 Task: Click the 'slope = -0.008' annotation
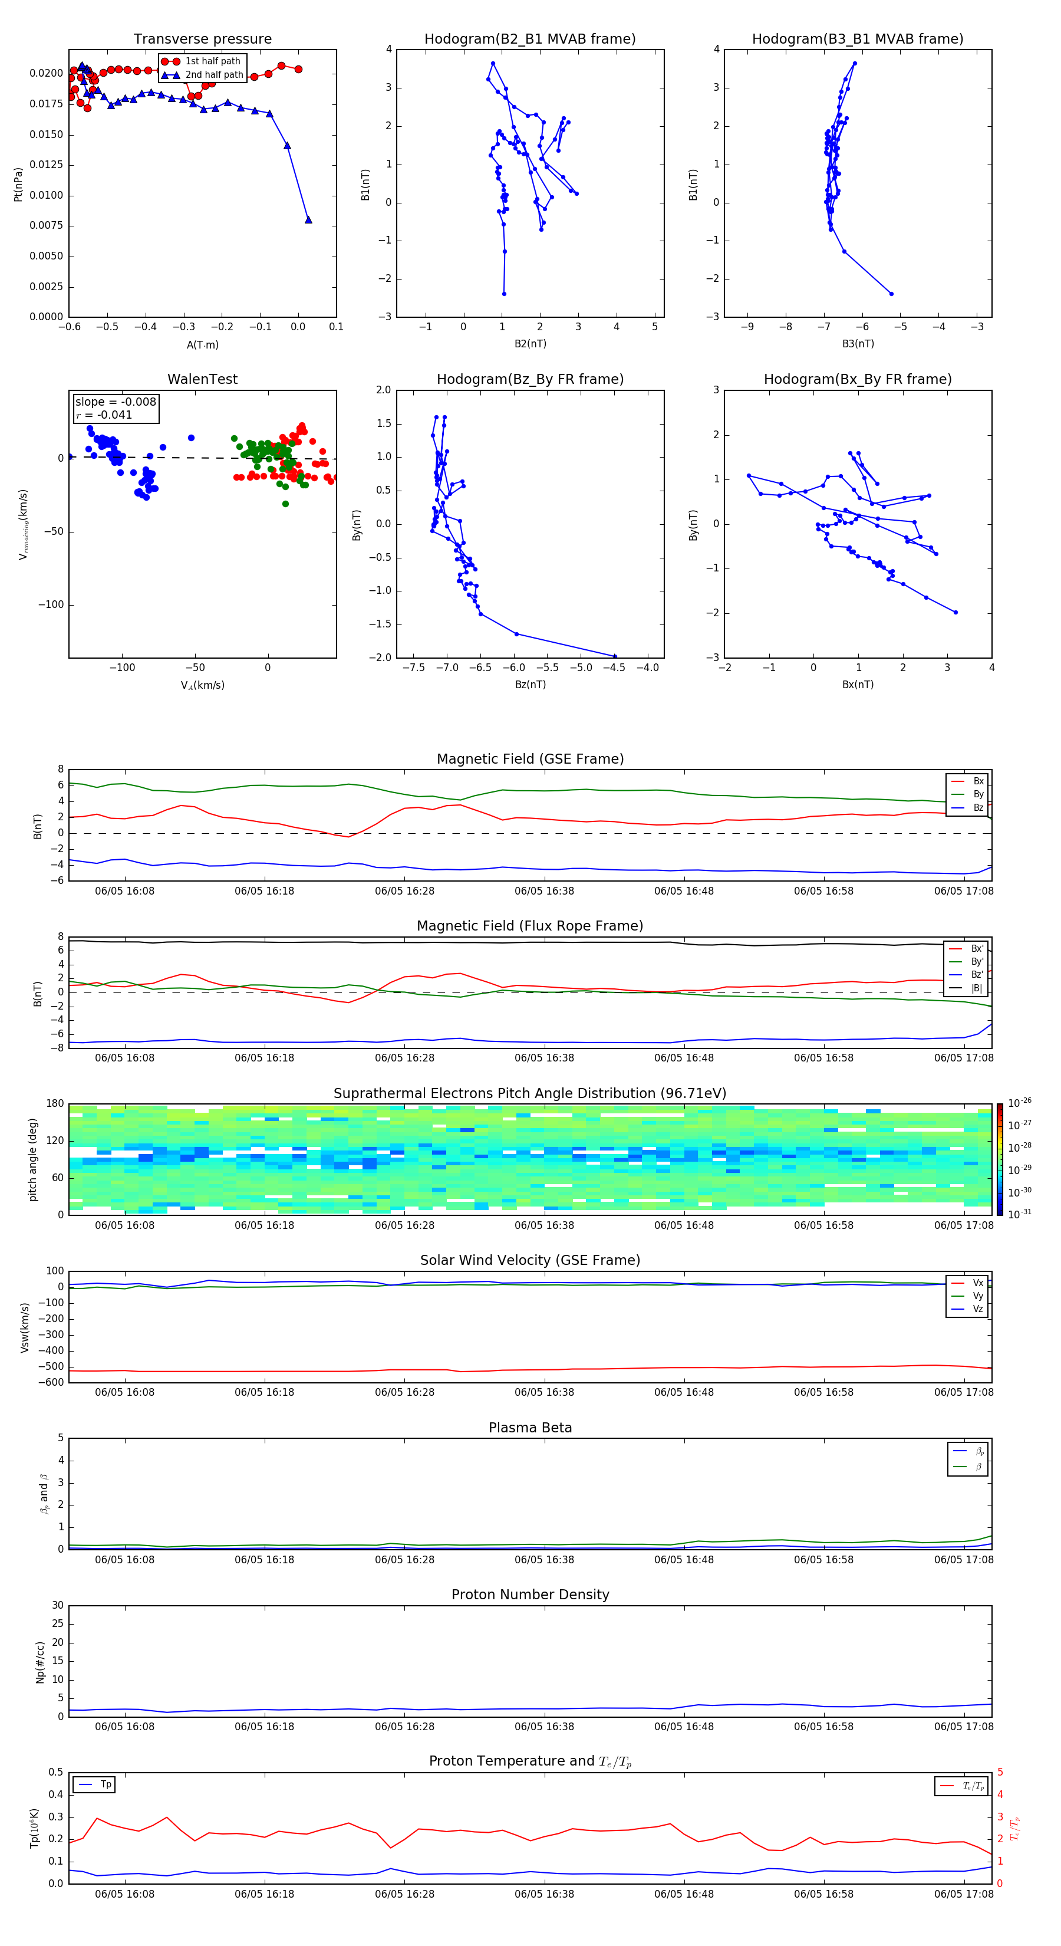[x=116, y=402]
